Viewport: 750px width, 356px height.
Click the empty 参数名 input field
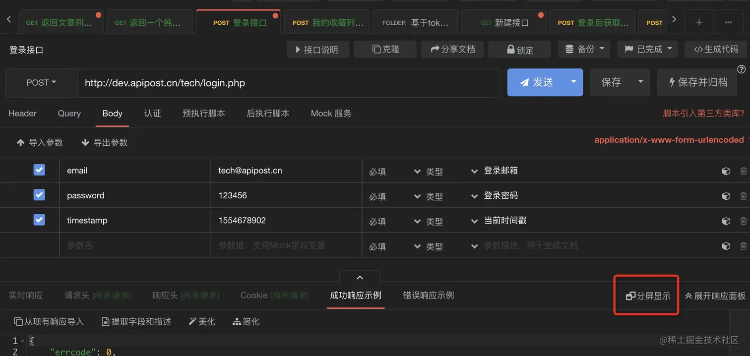(135, 245)
